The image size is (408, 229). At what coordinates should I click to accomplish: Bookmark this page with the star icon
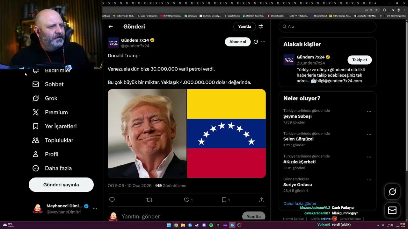pyautogui.click(x=376, y=10)
